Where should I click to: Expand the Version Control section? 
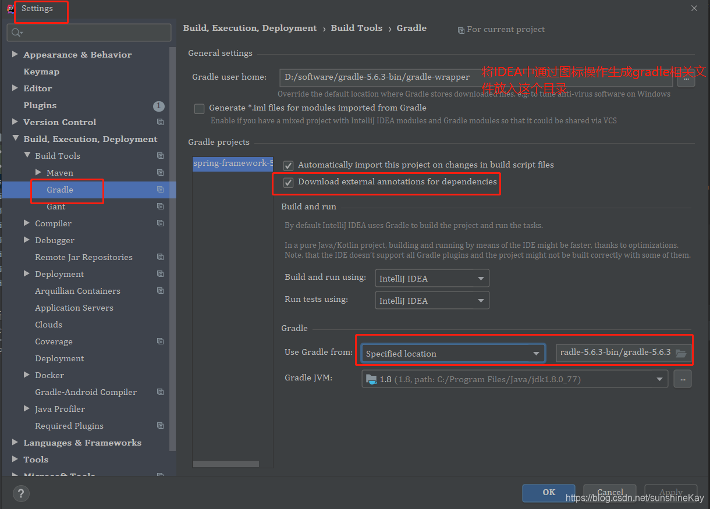pos(15,122)
